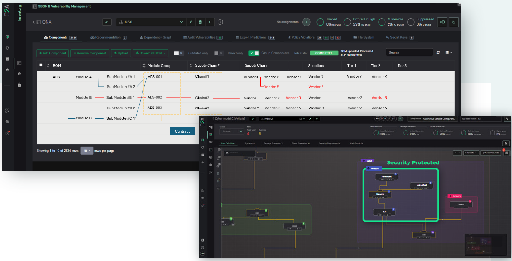Click the Auto Populate button
This screenshot has width=512, height=261.
tap(492, 153)
